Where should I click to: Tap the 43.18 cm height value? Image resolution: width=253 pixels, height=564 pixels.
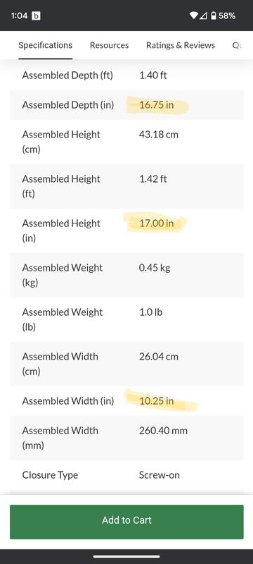click(x=158, y=135)
